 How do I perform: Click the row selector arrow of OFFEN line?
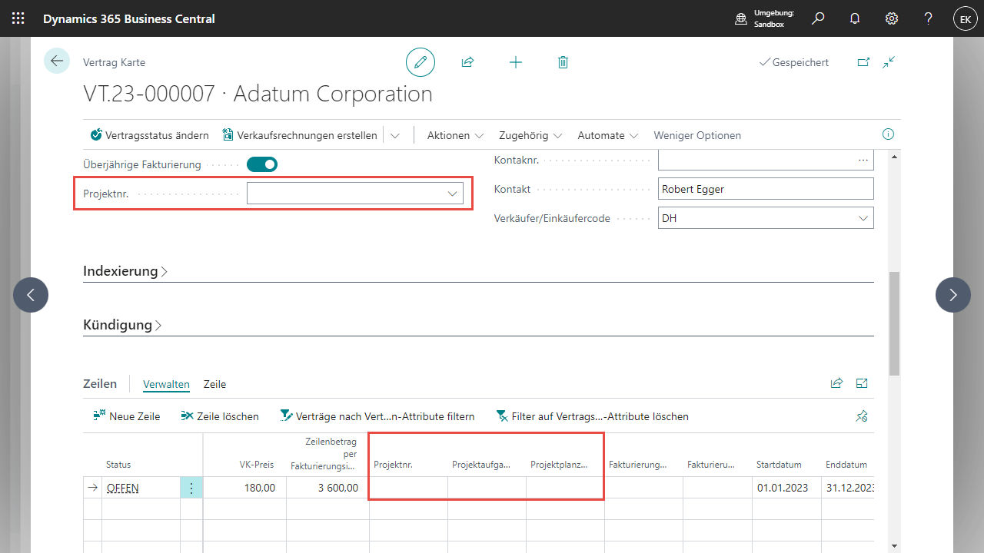(92, 488)
